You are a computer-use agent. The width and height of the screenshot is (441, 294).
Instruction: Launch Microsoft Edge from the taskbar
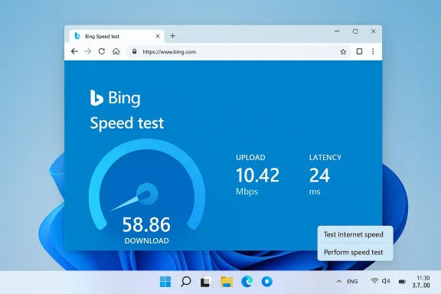tap(247, 282)
